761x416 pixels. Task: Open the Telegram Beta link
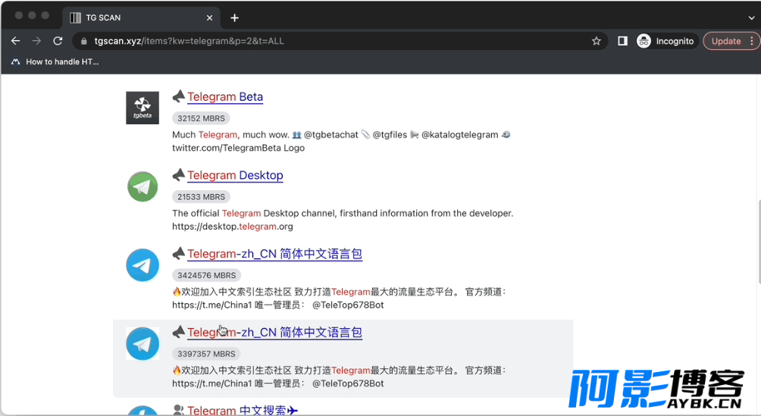click(x=225, y=97)
